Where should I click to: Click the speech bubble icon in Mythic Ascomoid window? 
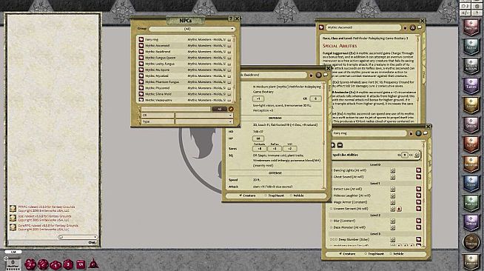coord(420,28)
